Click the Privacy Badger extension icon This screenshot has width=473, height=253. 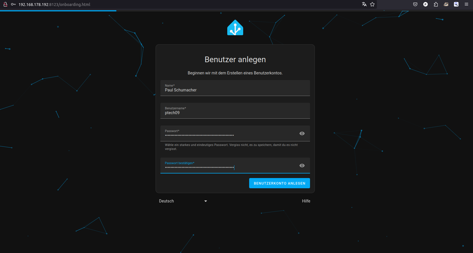tap(446, 4)
